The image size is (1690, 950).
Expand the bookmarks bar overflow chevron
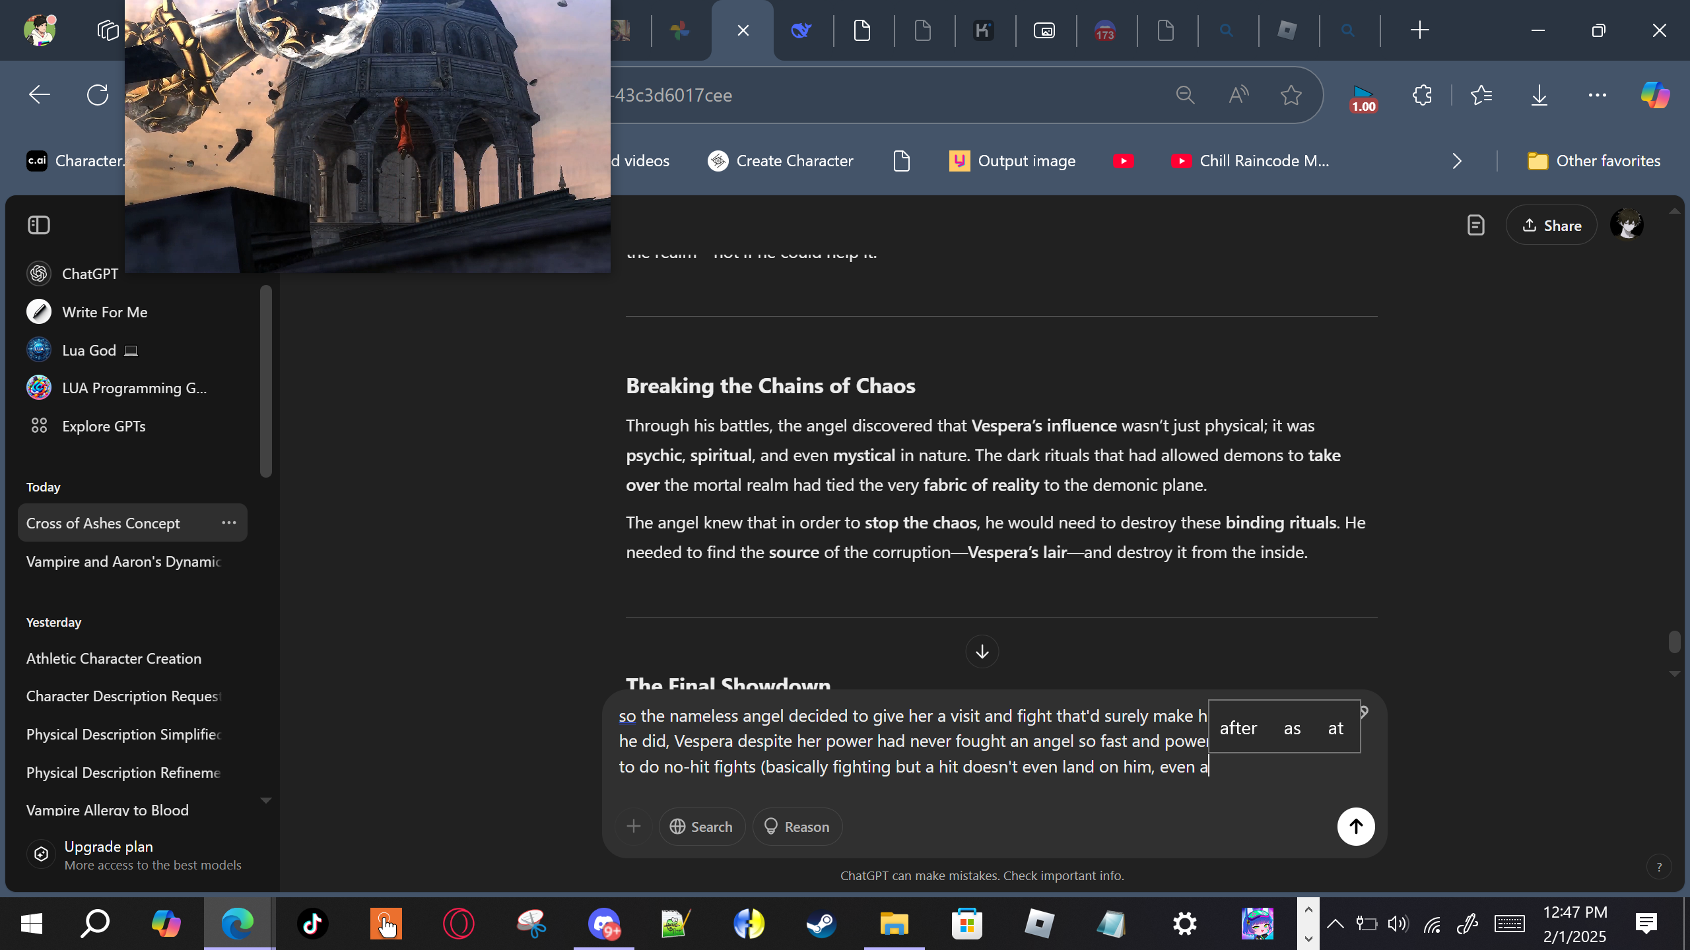(1457, 161)
